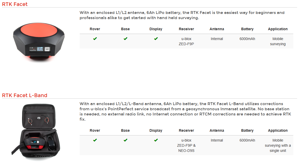
Task: Click the L-Band PointPerfect description paragraph
Action: [x=185, y=112]
